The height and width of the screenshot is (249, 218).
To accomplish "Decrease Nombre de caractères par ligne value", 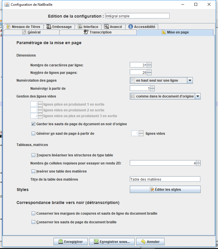I will pos(149,66).
